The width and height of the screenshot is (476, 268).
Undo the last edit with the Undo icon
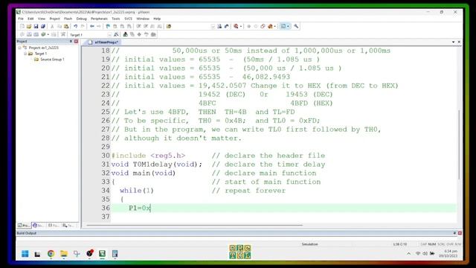tap(75, 27)
